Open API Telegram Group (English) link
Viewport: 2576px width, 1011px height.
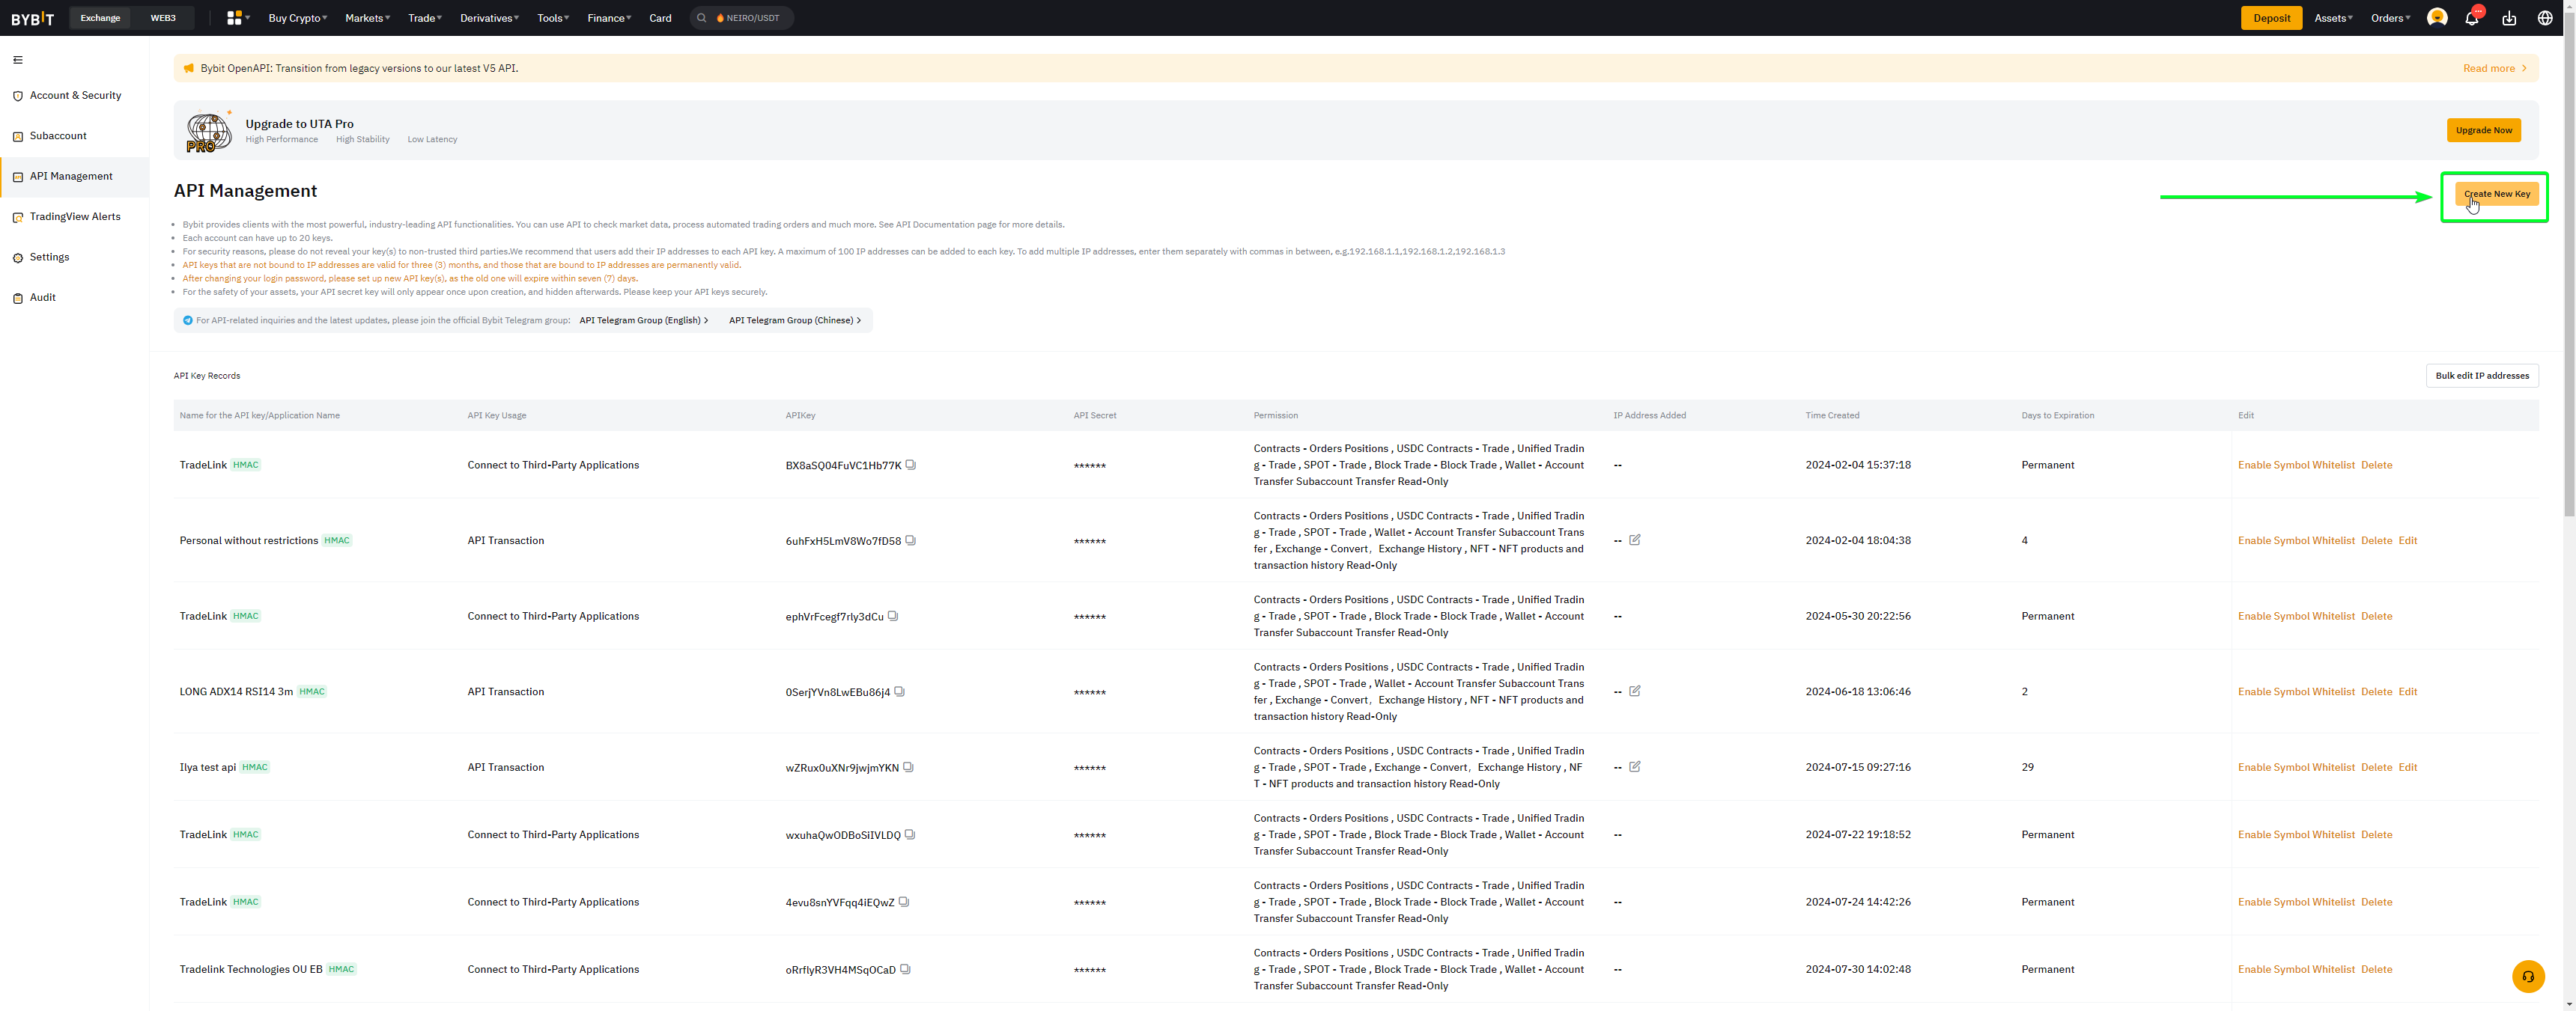pyautogui.click(x=643, y=321)
